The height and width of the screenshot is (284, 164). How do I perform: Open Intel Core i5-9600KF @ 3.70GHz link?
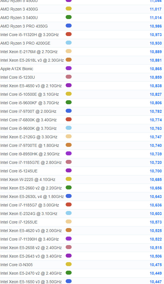[x=30, y=103]
